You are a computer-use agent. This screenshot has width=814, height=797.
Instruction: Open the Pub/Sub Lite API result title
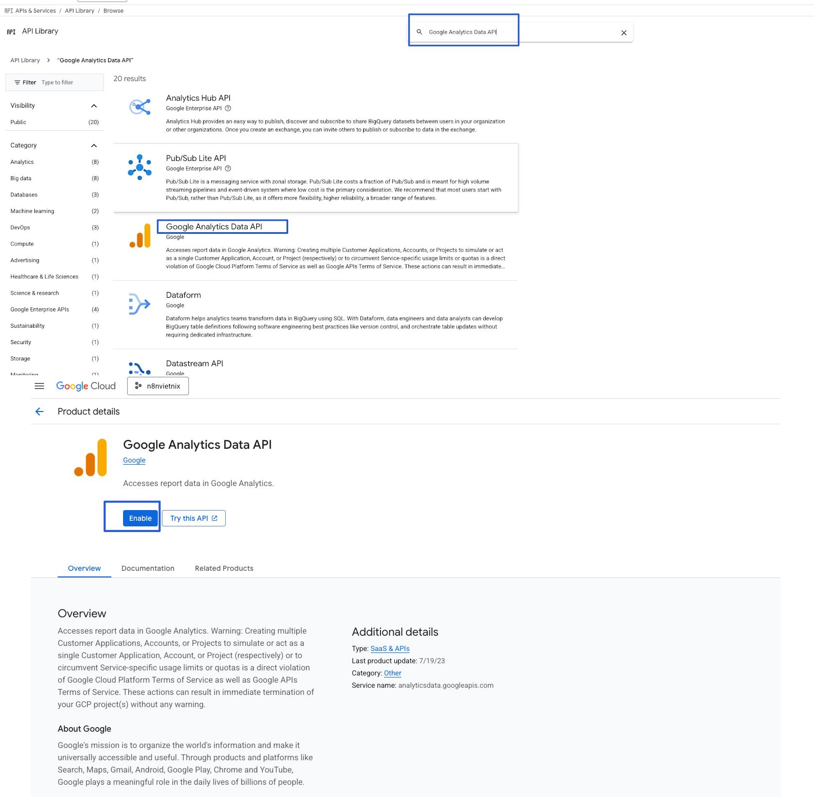pos(196,158)
